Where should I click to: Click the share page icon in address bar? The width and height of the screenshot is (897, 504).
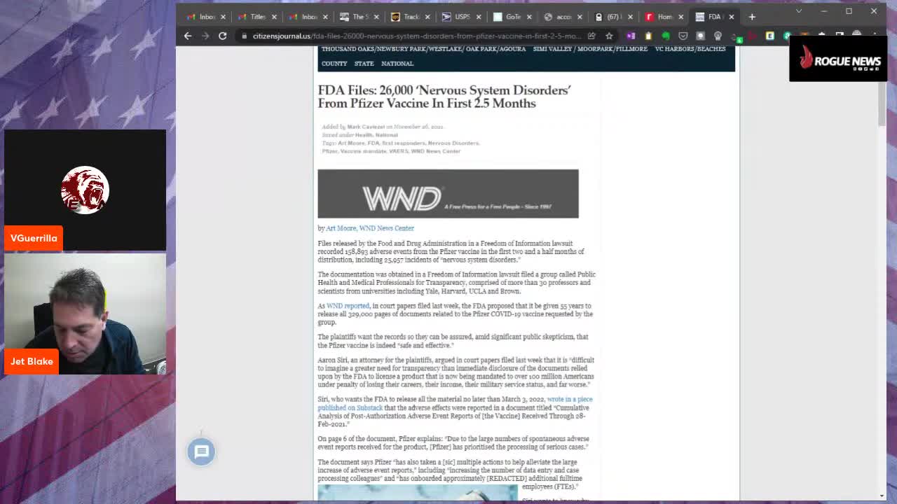click(591, 36)
